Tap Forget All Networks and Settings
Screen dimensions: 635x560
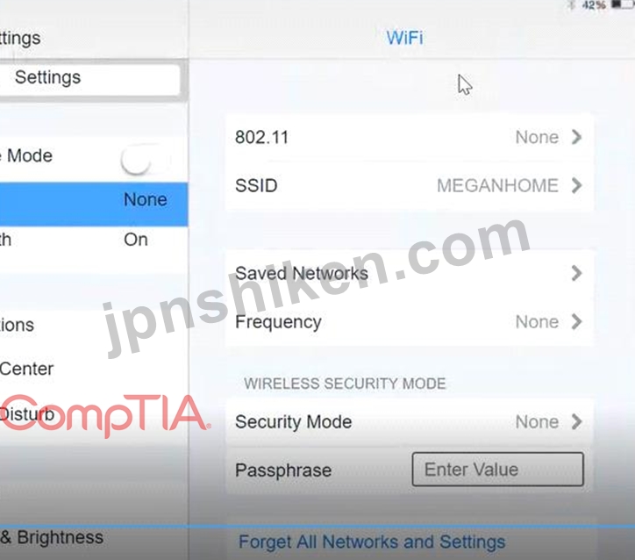coord(372,542)
